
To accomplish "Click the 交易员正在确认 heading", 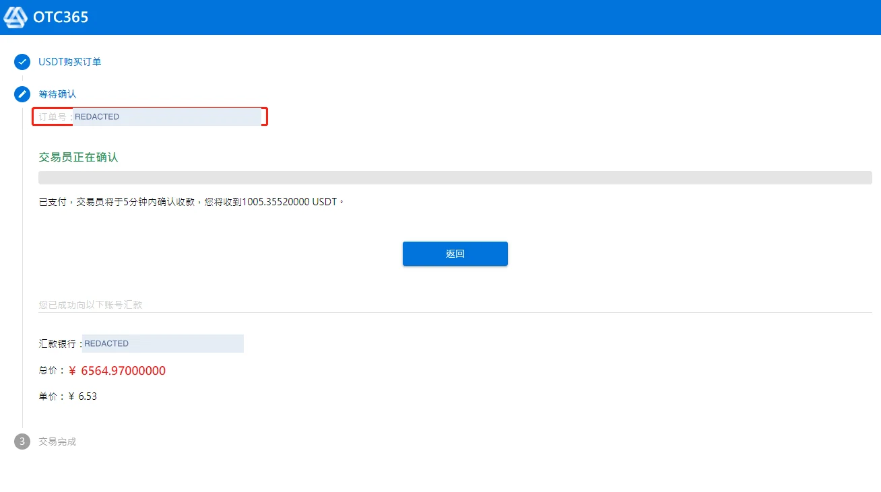I will [x=78, y=157].
